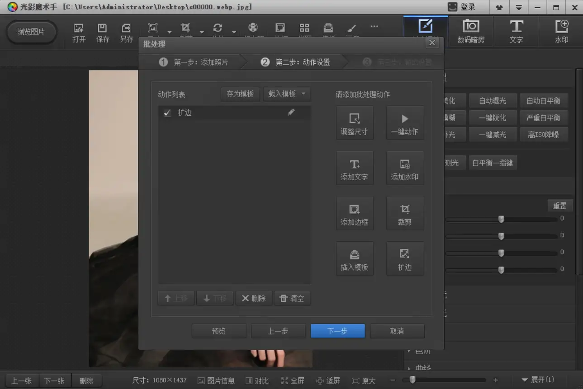The image size is (583, 389).
Task: Add a One-Click Action (一键动作) to the batch
Action: pyautogui.click(x=404, y=122)
